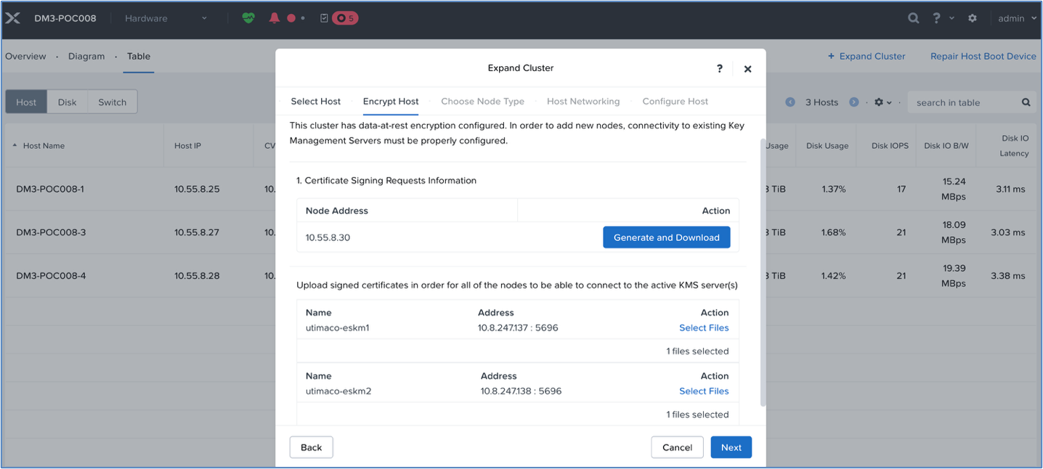1043x469 pixels.
Task: Click the dialog vertical scrollbar
Action: [762, 272]
